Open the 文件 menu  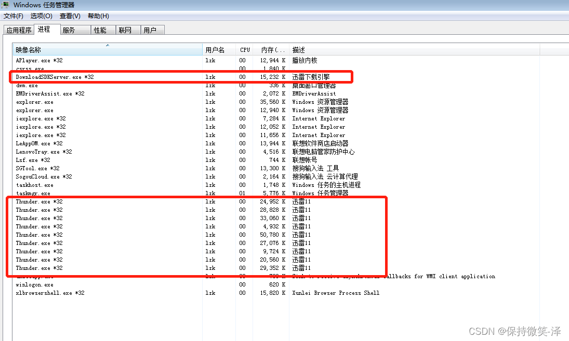pos(13,16)
